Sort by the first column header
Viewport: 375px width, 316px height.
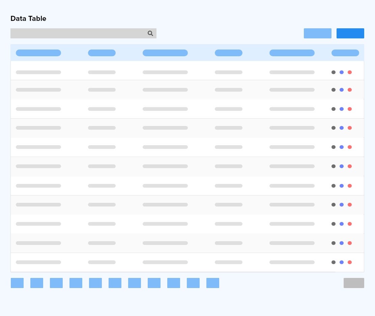(x=38, y=53)
